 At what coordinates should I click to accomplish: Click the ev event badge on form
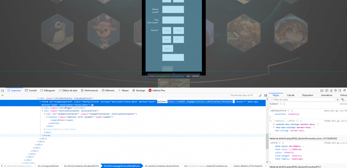point(92,105)
